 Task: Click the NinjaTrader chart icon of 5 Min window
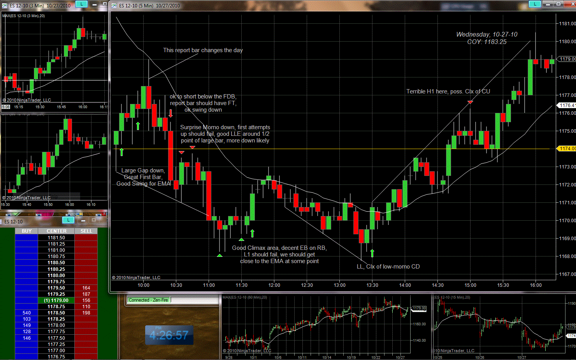[x=114, y=5]
